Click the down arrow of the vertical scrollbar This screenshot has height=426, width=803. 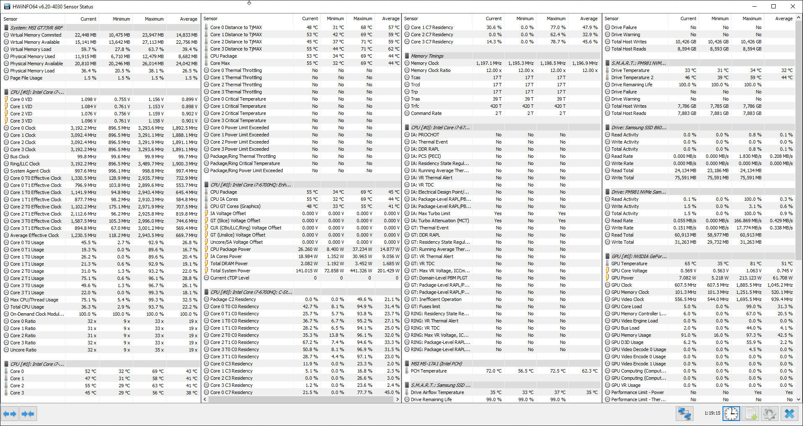tap(798, 399)
